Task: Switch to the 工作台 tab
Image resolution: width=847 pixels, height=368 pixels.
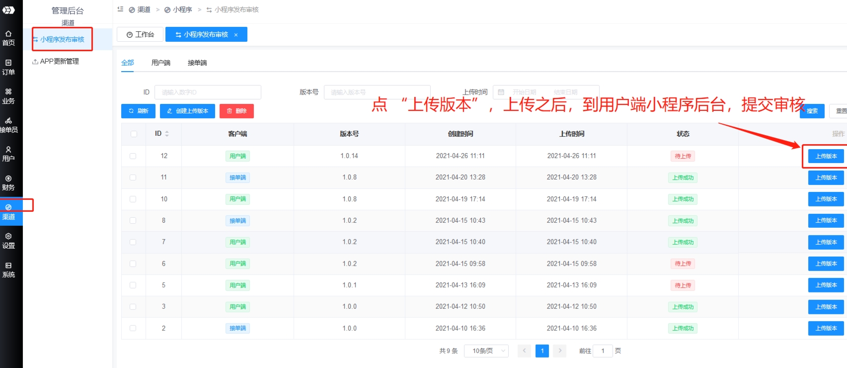Action: pos(140,35)
